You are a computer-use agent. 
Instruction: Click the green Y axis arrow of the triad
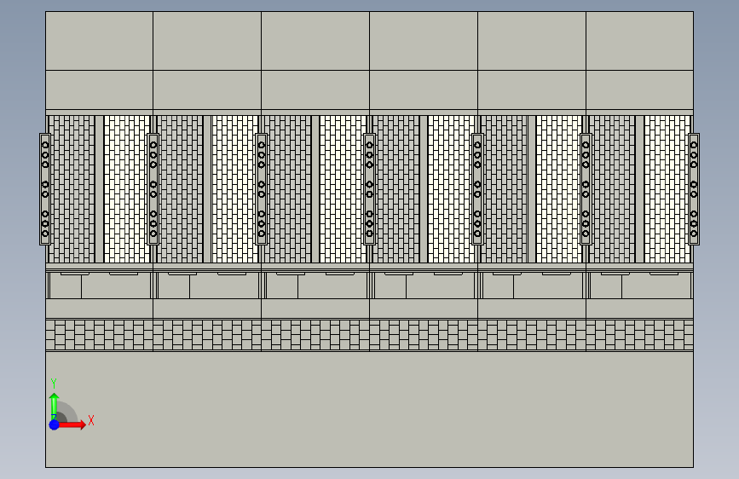(55, 407)
